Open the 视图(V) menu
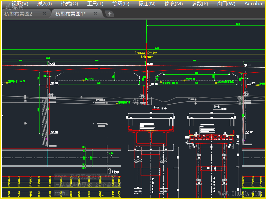Screen dimensions: 266x199 click(x=20, y=4)
